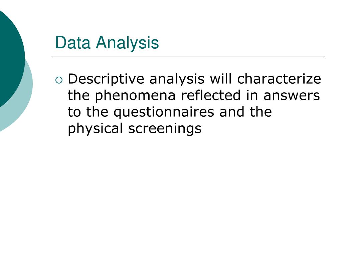Click the word 'phenomena' in the second line
Viewport: 342px width, 256px height.
tap(135, 96)
